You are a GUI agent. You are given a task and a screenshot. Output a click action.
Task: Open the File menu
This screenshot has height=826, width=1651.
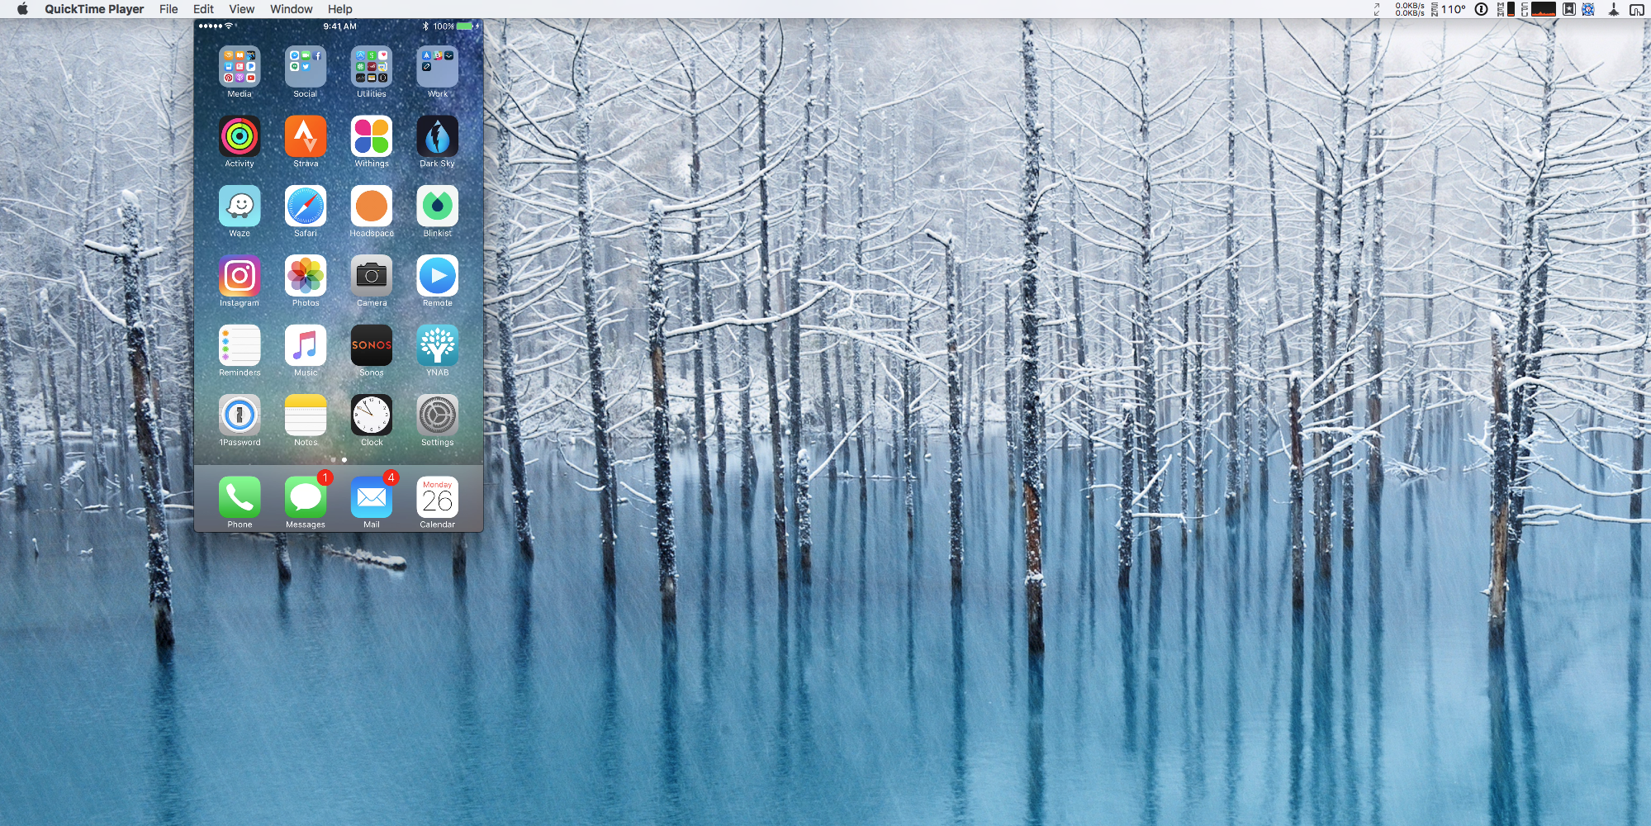coord(168,9)
